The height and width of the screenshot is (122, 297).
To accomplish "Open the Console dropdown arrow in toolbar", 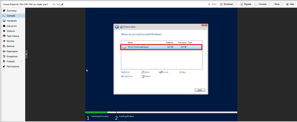I will [269, 4].
